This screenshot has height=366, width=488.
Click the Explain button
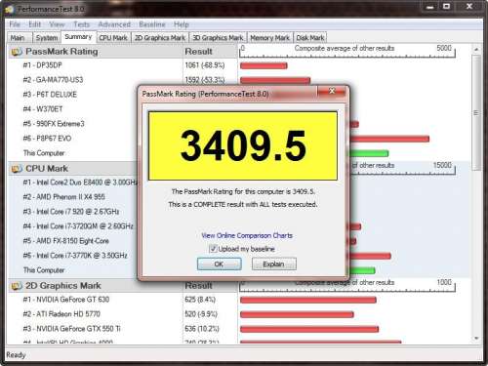[x=274, y=264]
